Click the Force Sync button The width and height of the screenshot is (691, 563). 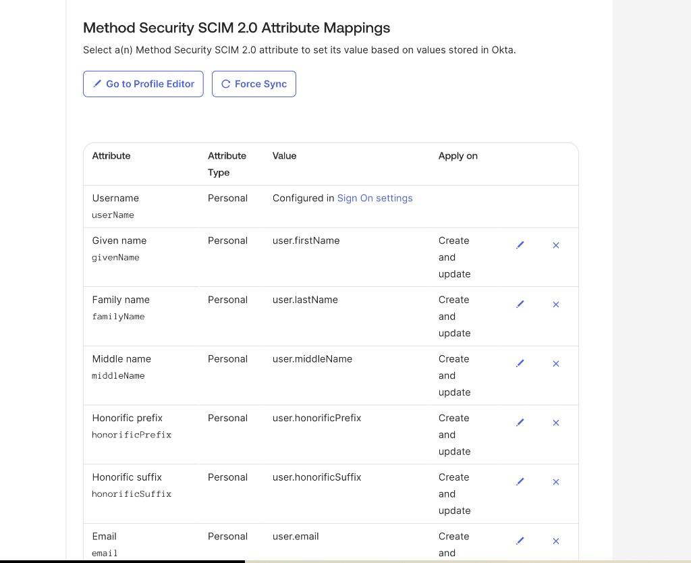coord(254,84)
